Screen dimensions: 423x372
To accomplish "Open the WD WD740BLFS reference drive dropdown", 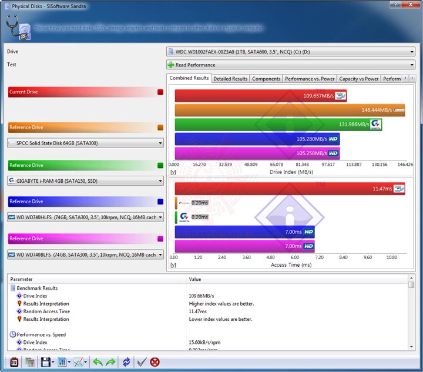I will [x=85, y=254].
